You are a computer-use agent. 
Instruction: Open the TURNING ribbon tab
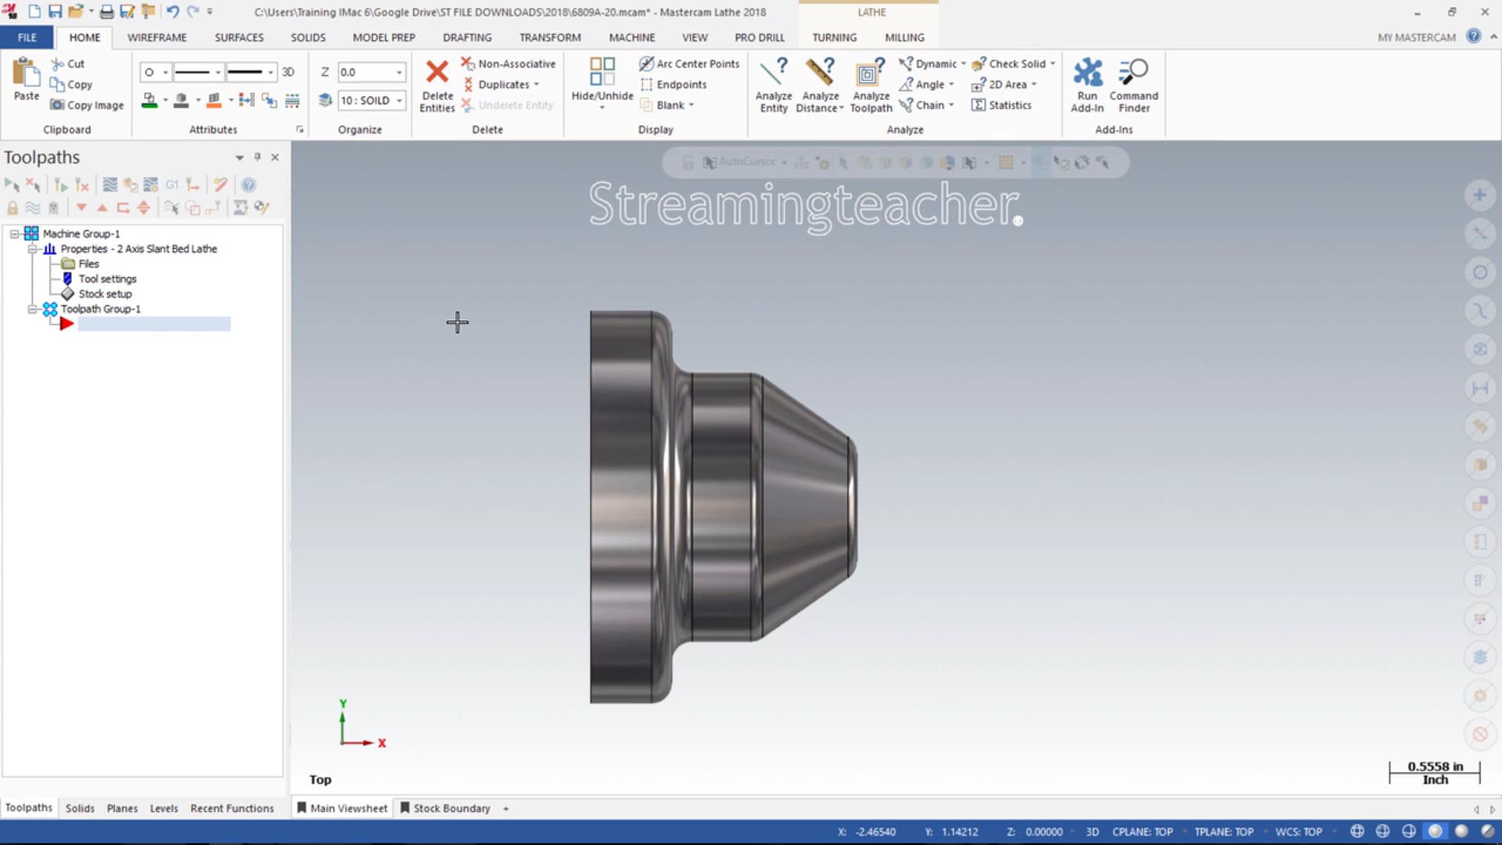tap(833, 37)
